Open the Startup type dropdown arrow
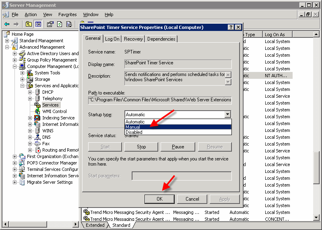Image resolution: width=322 pixels, height=230 pixels. (x=227, y=114)
